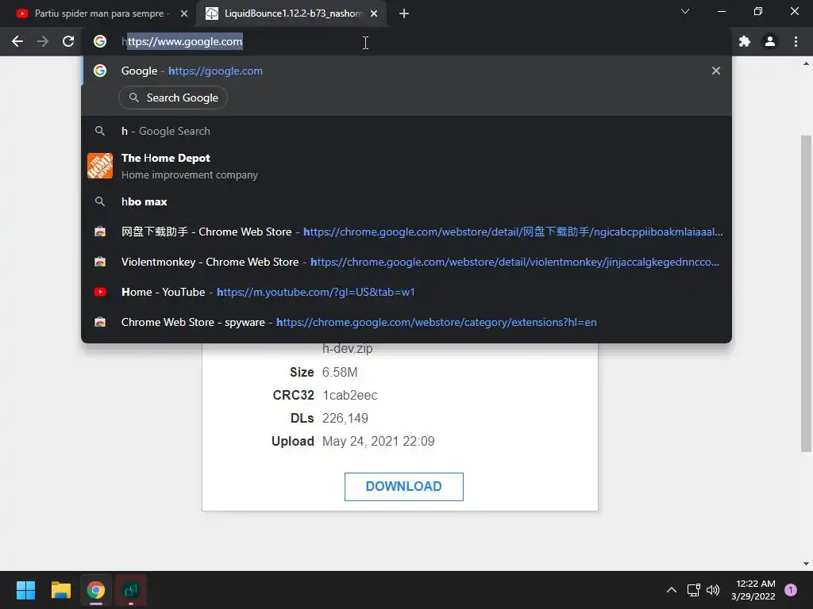
Task: Click the Search Google chip
Action: [173, 98]
